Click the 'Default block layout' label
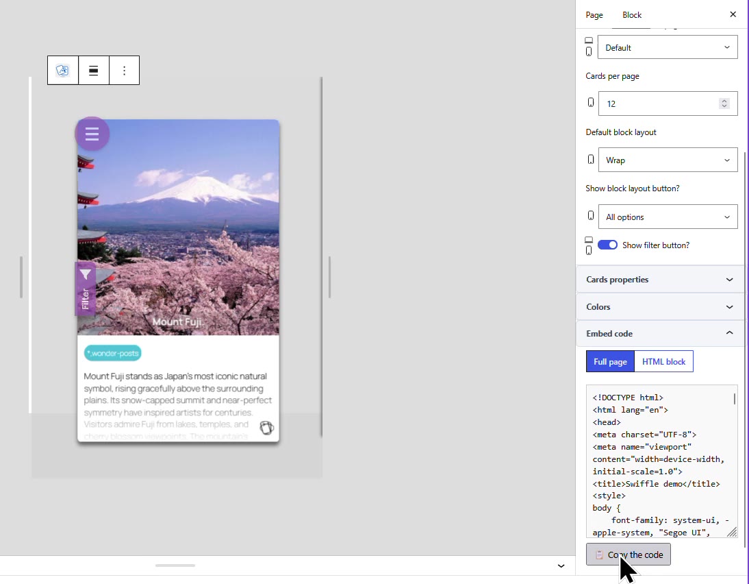 pos(621,132)
